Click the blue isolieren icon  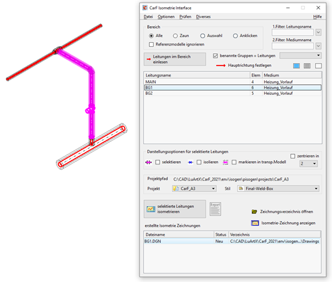coord(190,162)
